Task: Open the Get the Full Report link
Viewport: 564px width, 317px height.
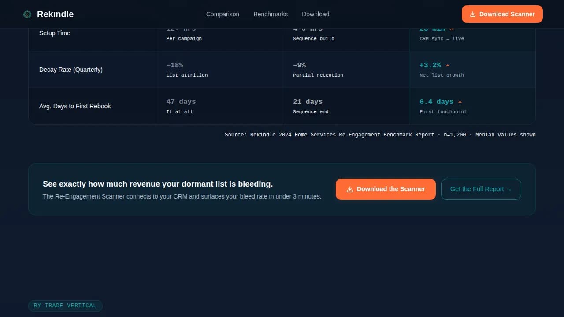Action: coord(481,189)
